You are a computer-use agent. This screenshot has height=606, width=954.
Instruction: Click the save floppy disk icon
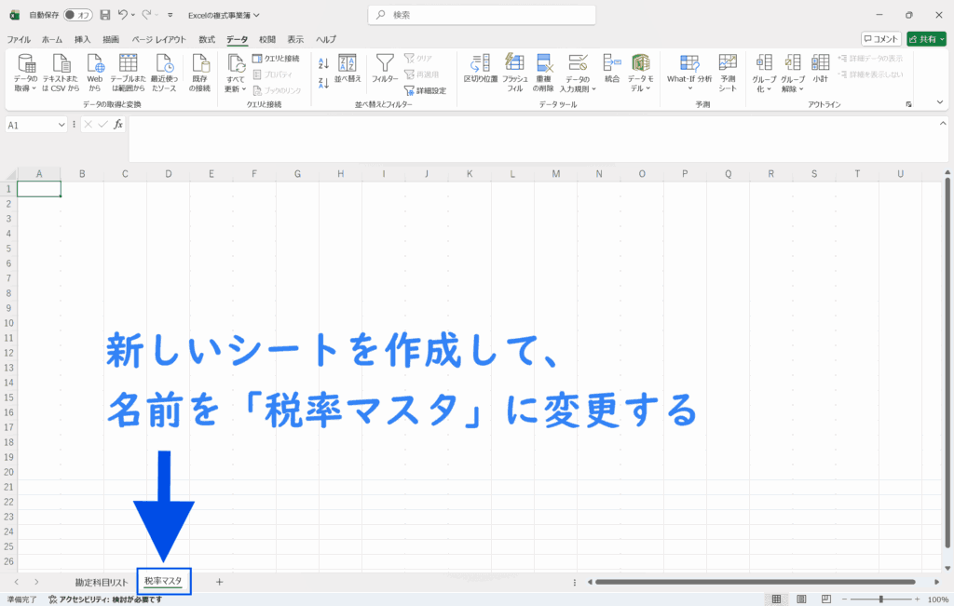(x=104, y=15)
